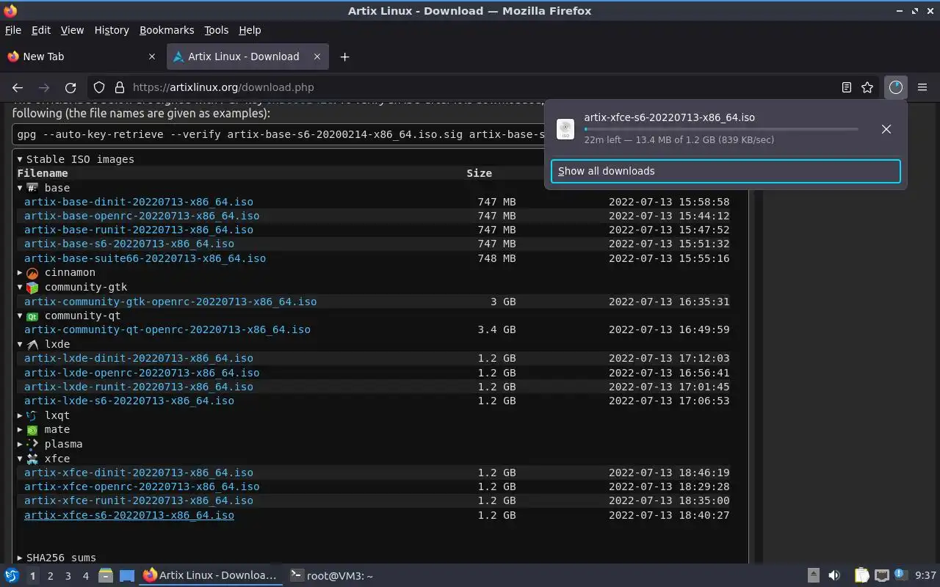Click the Downloads progress toolbar icon
The width and height of the screenshot is (940, 587).
pyautogui.click(x=895, y=87)
